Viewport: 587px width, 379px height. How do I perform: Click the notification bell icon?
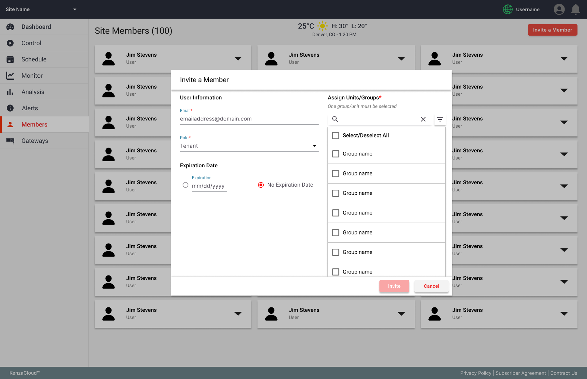(x=575, y=9)
